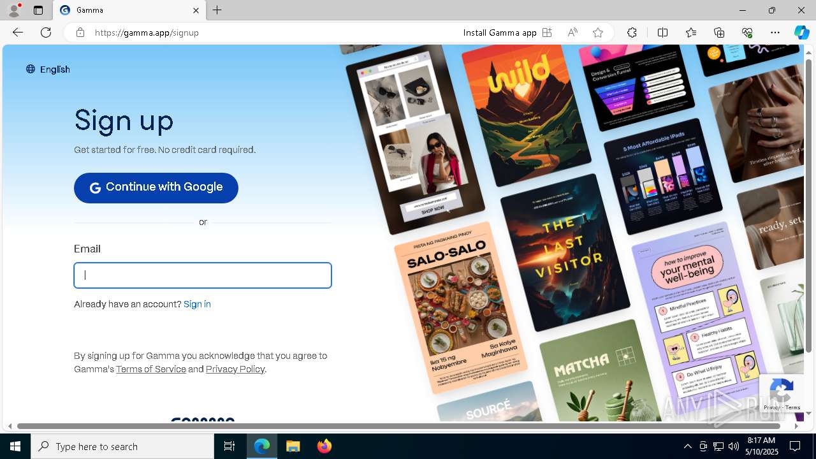Image resolution: width=816 pixels, height=459 pixels.
Task: Open the volume control in tray
Action: click(733, 446)
